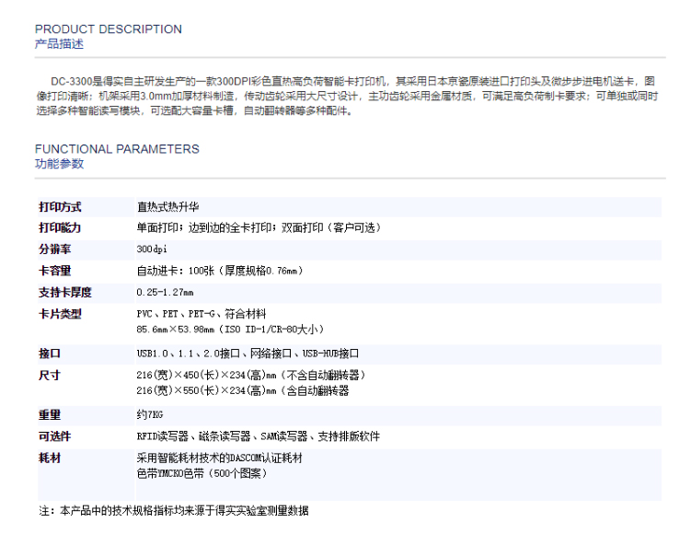This screenshot has height=557, width=691.
Task: Select the 约7KG weight value
Action: pyautogui.click(x=150, y=415)
